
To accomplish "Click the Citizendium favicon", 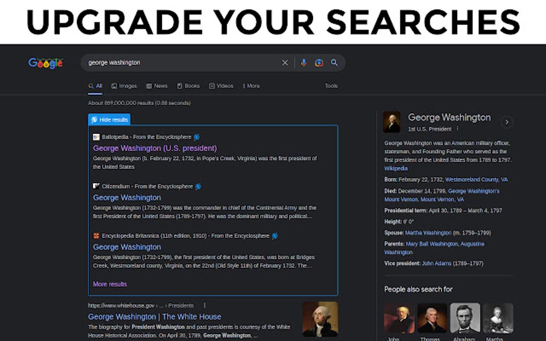I will point(96,186).
